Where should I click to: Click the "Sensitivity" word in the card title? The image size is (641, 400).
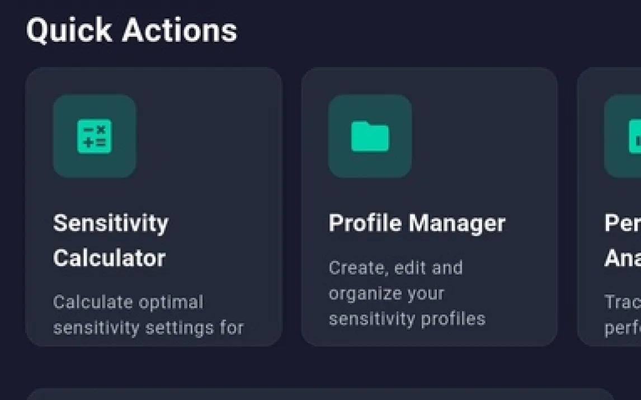(111, 223)
